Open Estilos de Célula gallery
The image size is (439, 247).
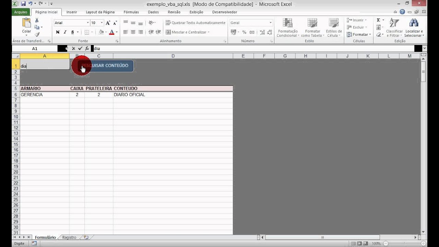click(x=334, y=27)
